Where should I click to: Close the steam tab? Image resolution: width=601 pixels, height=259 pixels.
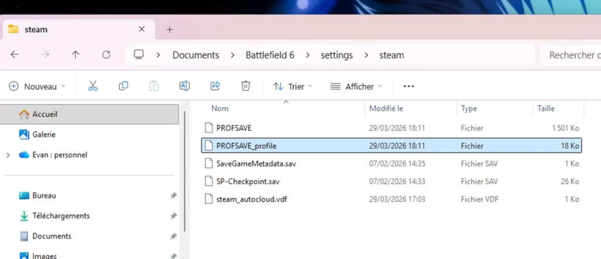coord(141,29)
